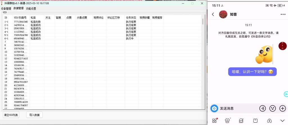Switch to the 功能设置 tab
Screen dimensions: 288x125
[31, 9]
